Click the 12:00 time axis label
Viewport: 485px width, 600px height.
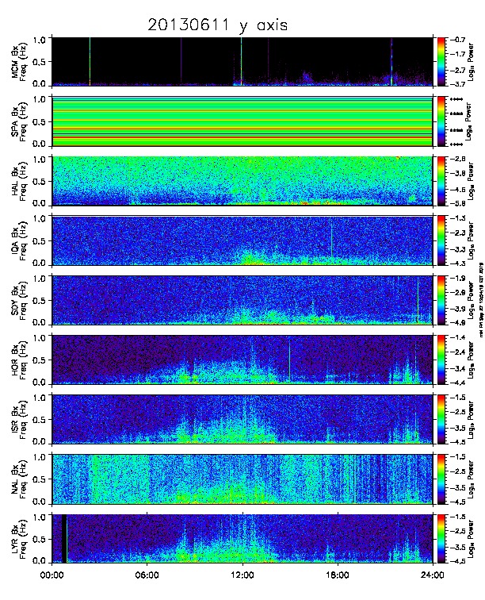[x=242, y=575]
